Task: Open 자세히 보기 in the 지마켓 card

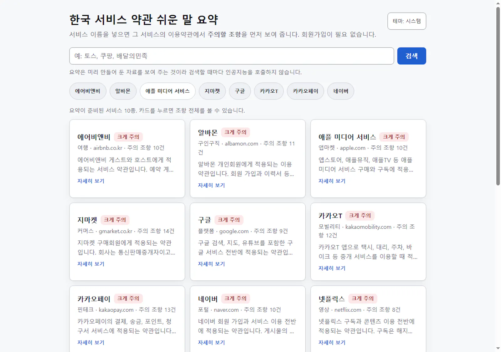Action: coord(91,264)
